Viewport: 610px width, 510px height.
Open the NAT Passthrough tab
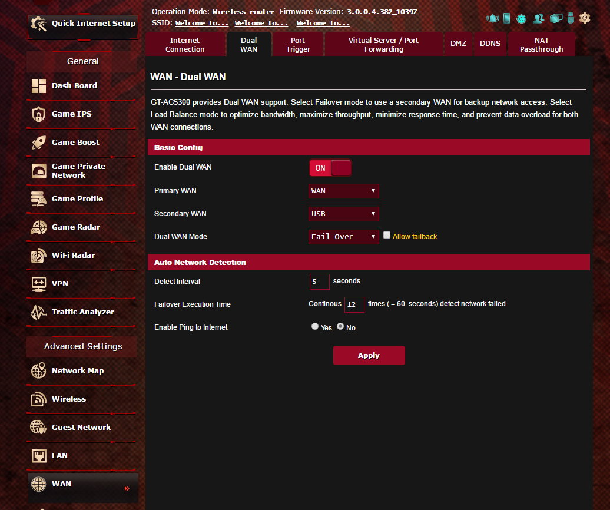pos(542,45)
